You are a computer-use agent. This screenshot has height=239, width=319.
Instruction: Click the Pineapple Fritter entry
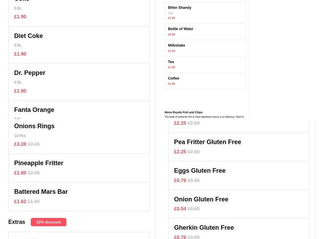[39, 163]
